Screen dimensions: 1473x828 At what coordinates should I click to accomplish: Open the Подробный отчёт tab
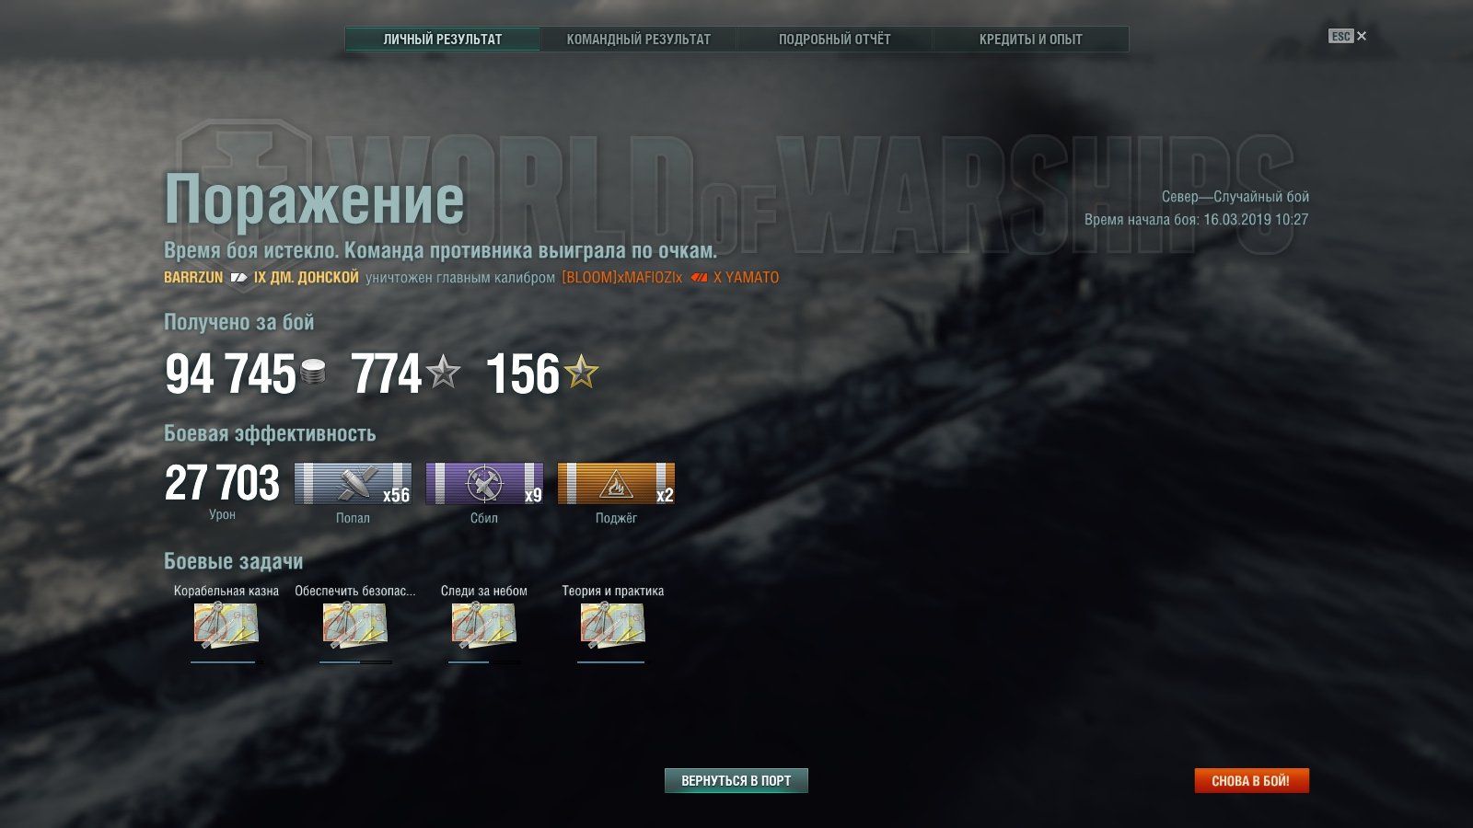(x=834, y=40)
